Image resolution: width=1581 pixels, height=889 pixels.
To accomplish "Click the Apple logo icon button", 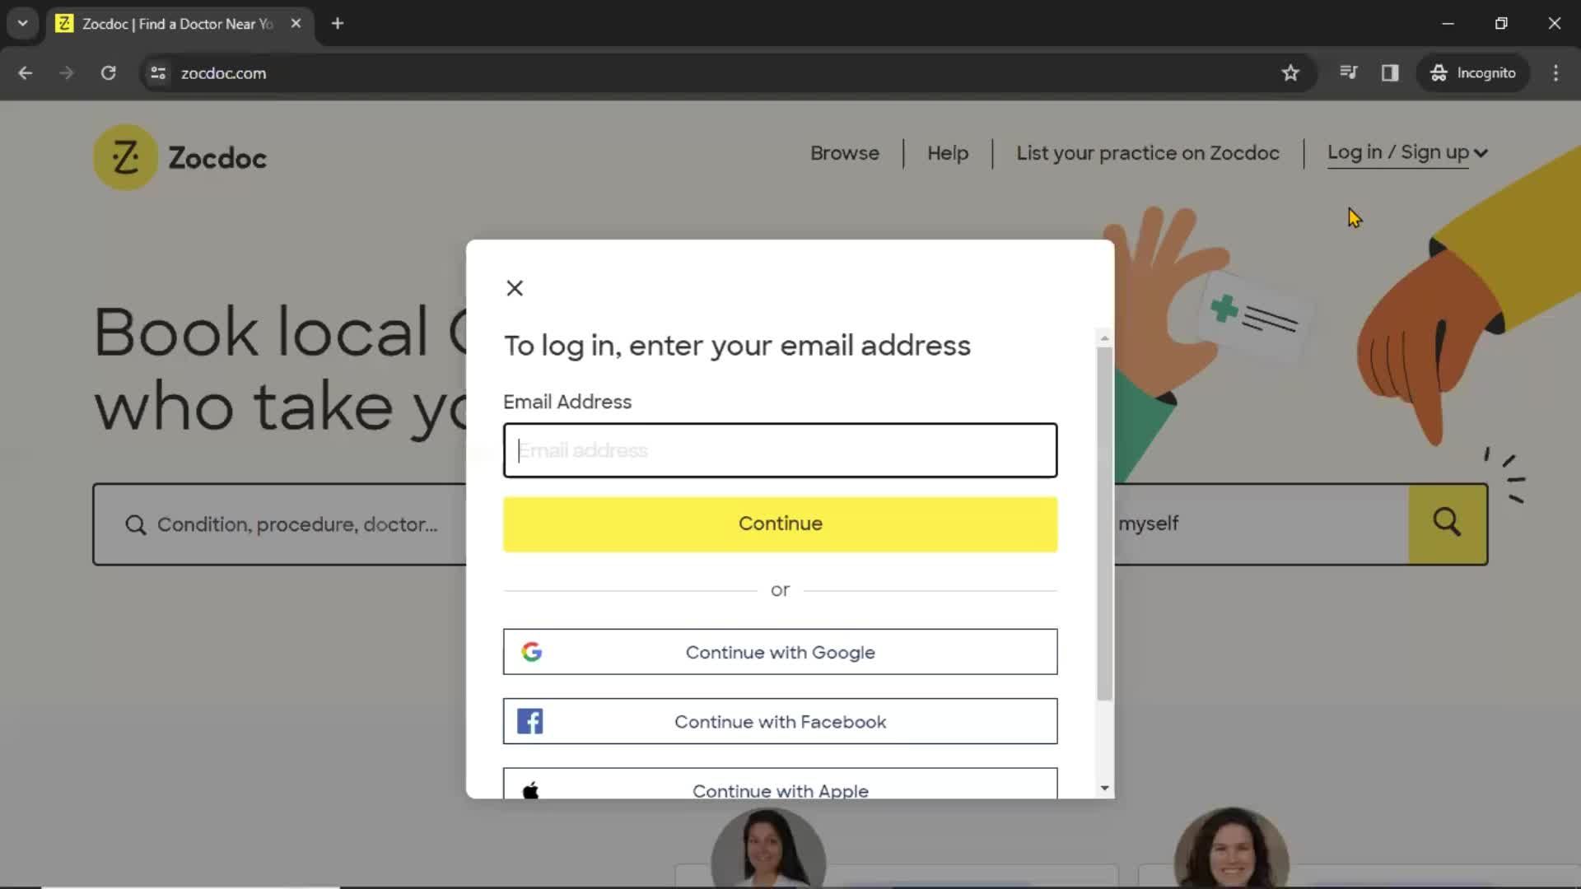I will (x=531, y=789).
